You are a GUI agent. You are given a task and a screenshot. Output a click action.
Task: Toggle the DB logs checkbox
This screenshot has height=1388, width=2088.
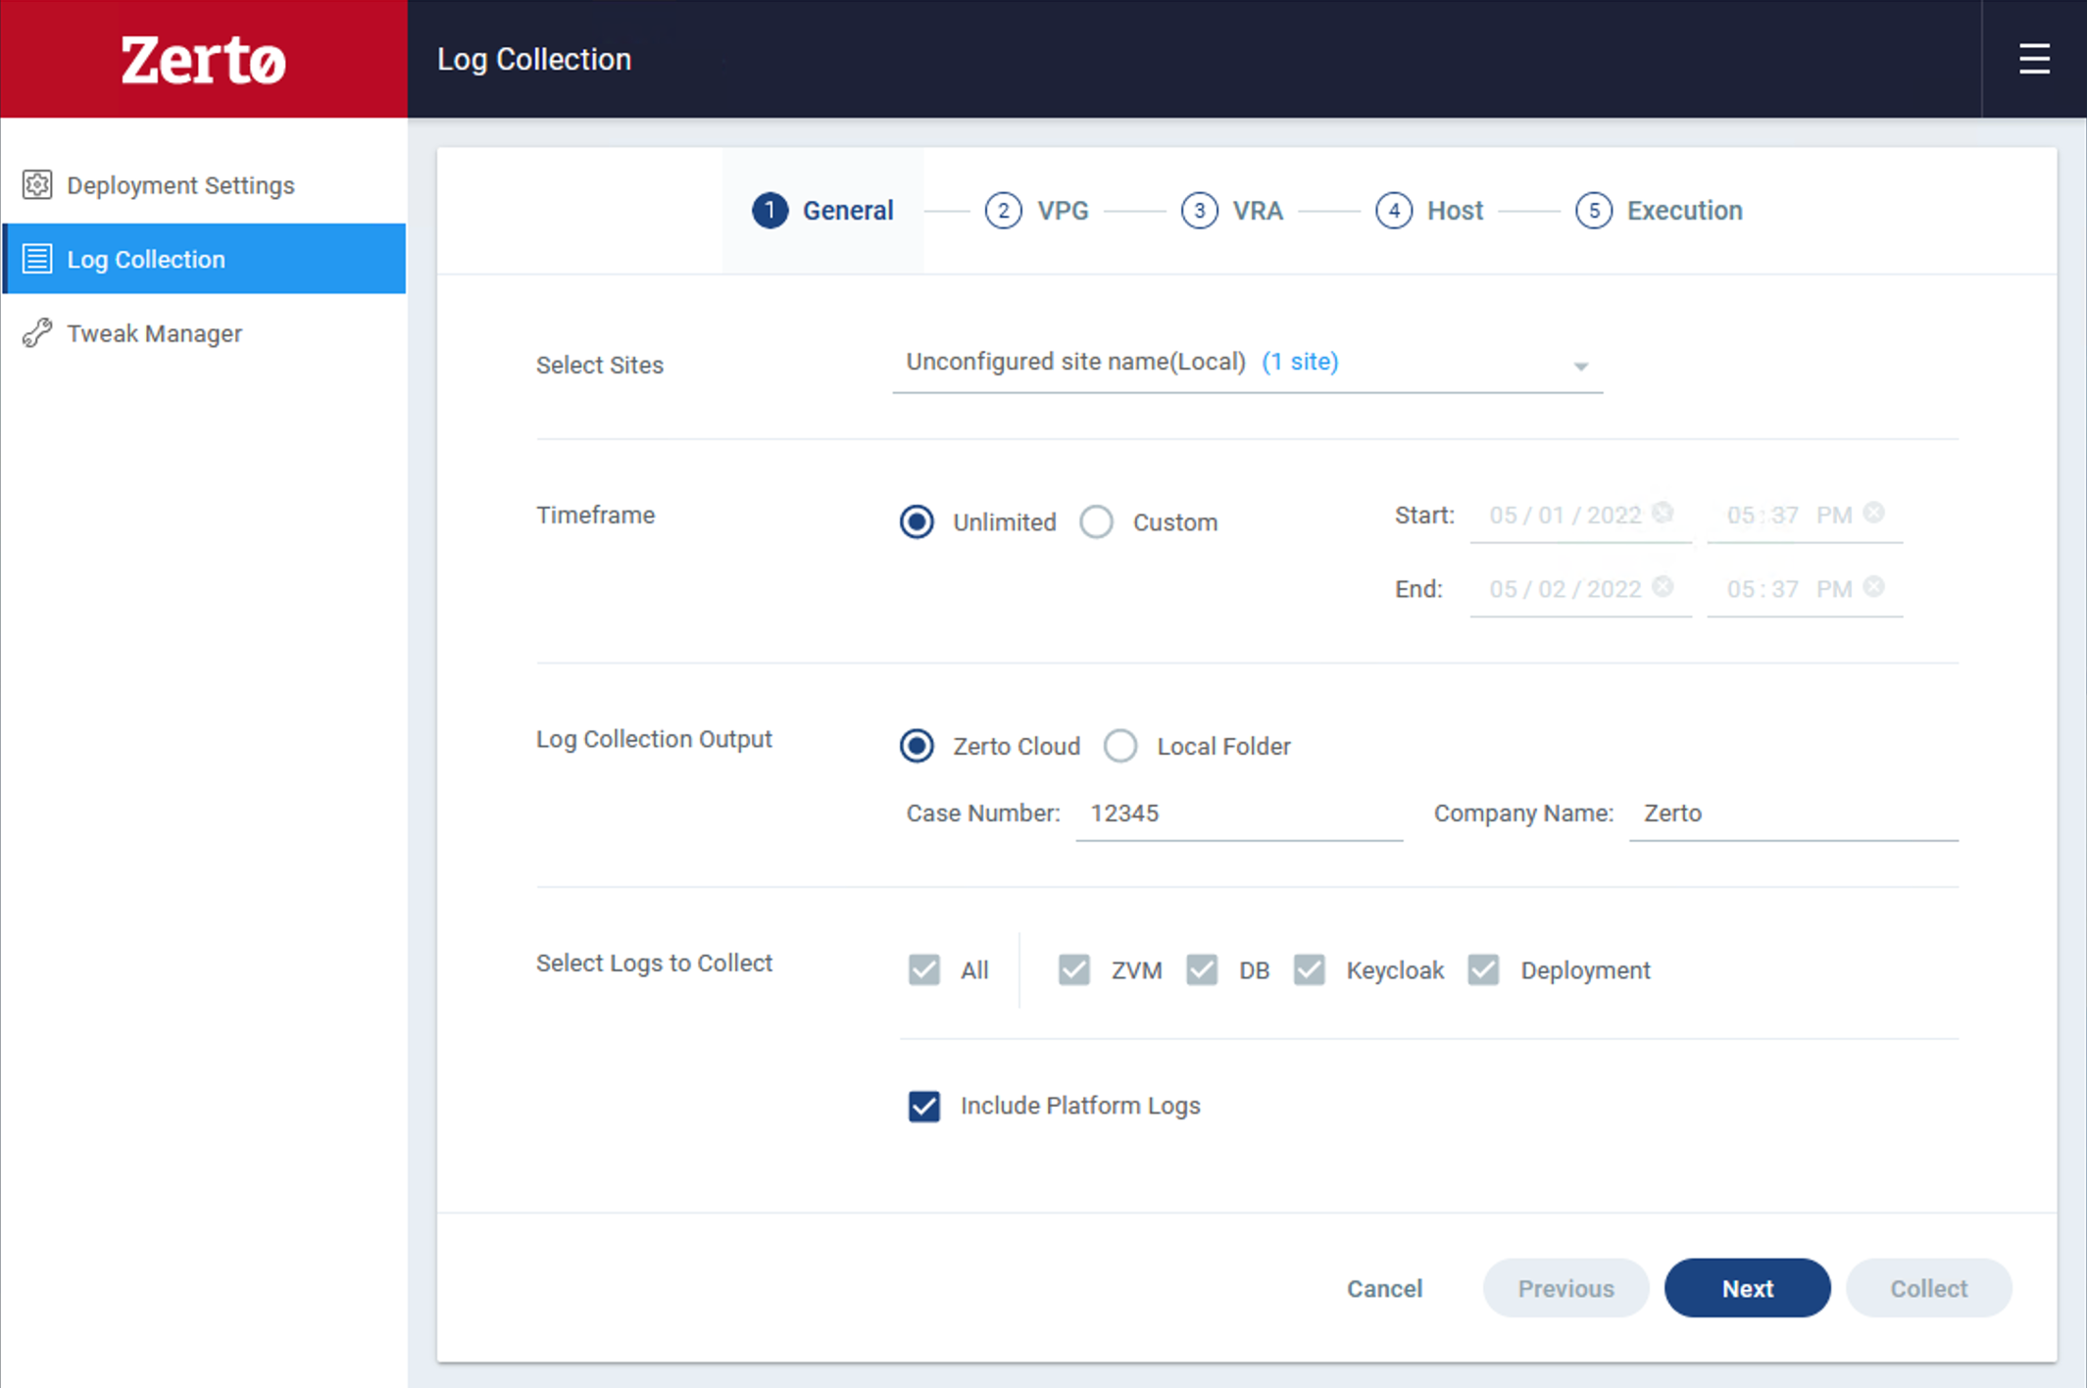[x=1202, y=969]
